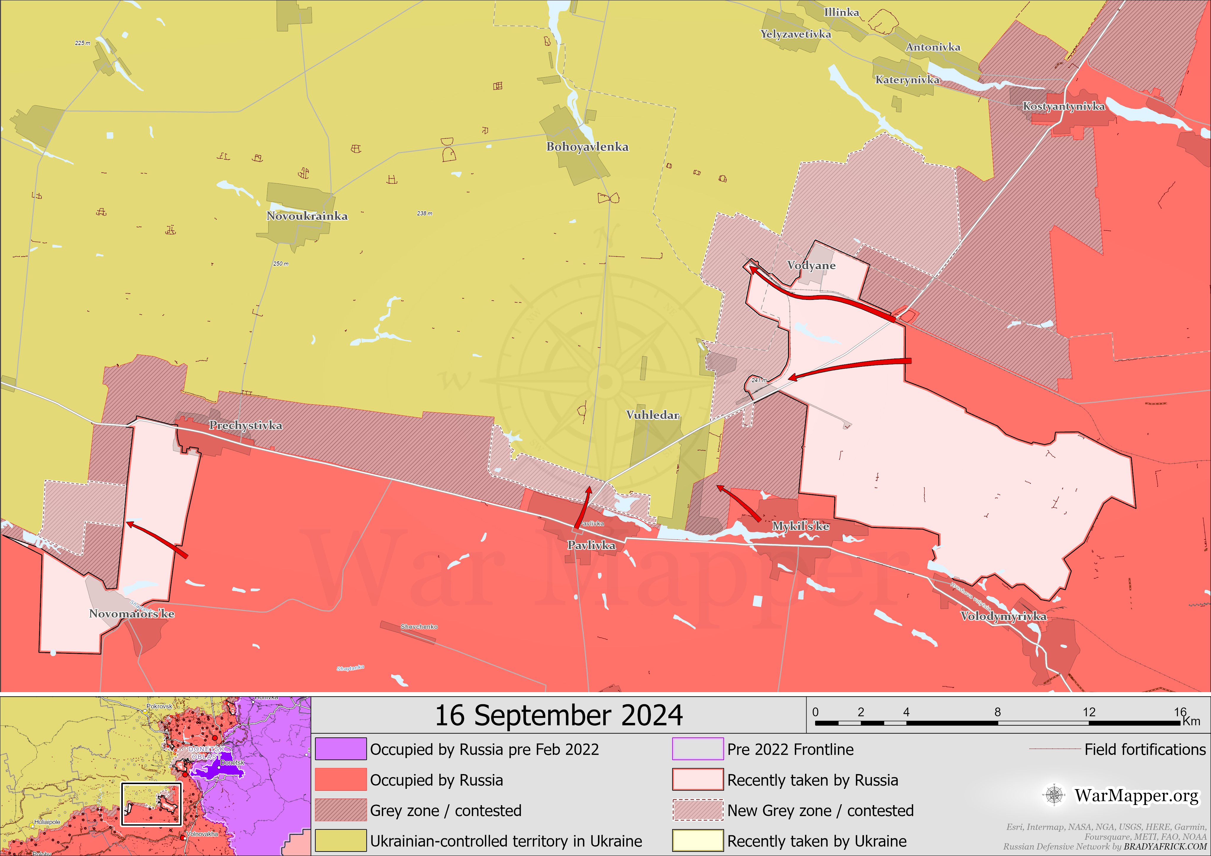Click the white inset rectangle on overview map
Viewport: 1211px width, 856px height.
pyautogui.click(x=151, y=804)
